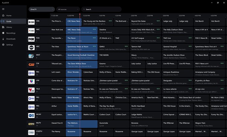Go to the Home page
Viewport: 227px width, 137px height.
pyautogui.click(x=13, y=15)
